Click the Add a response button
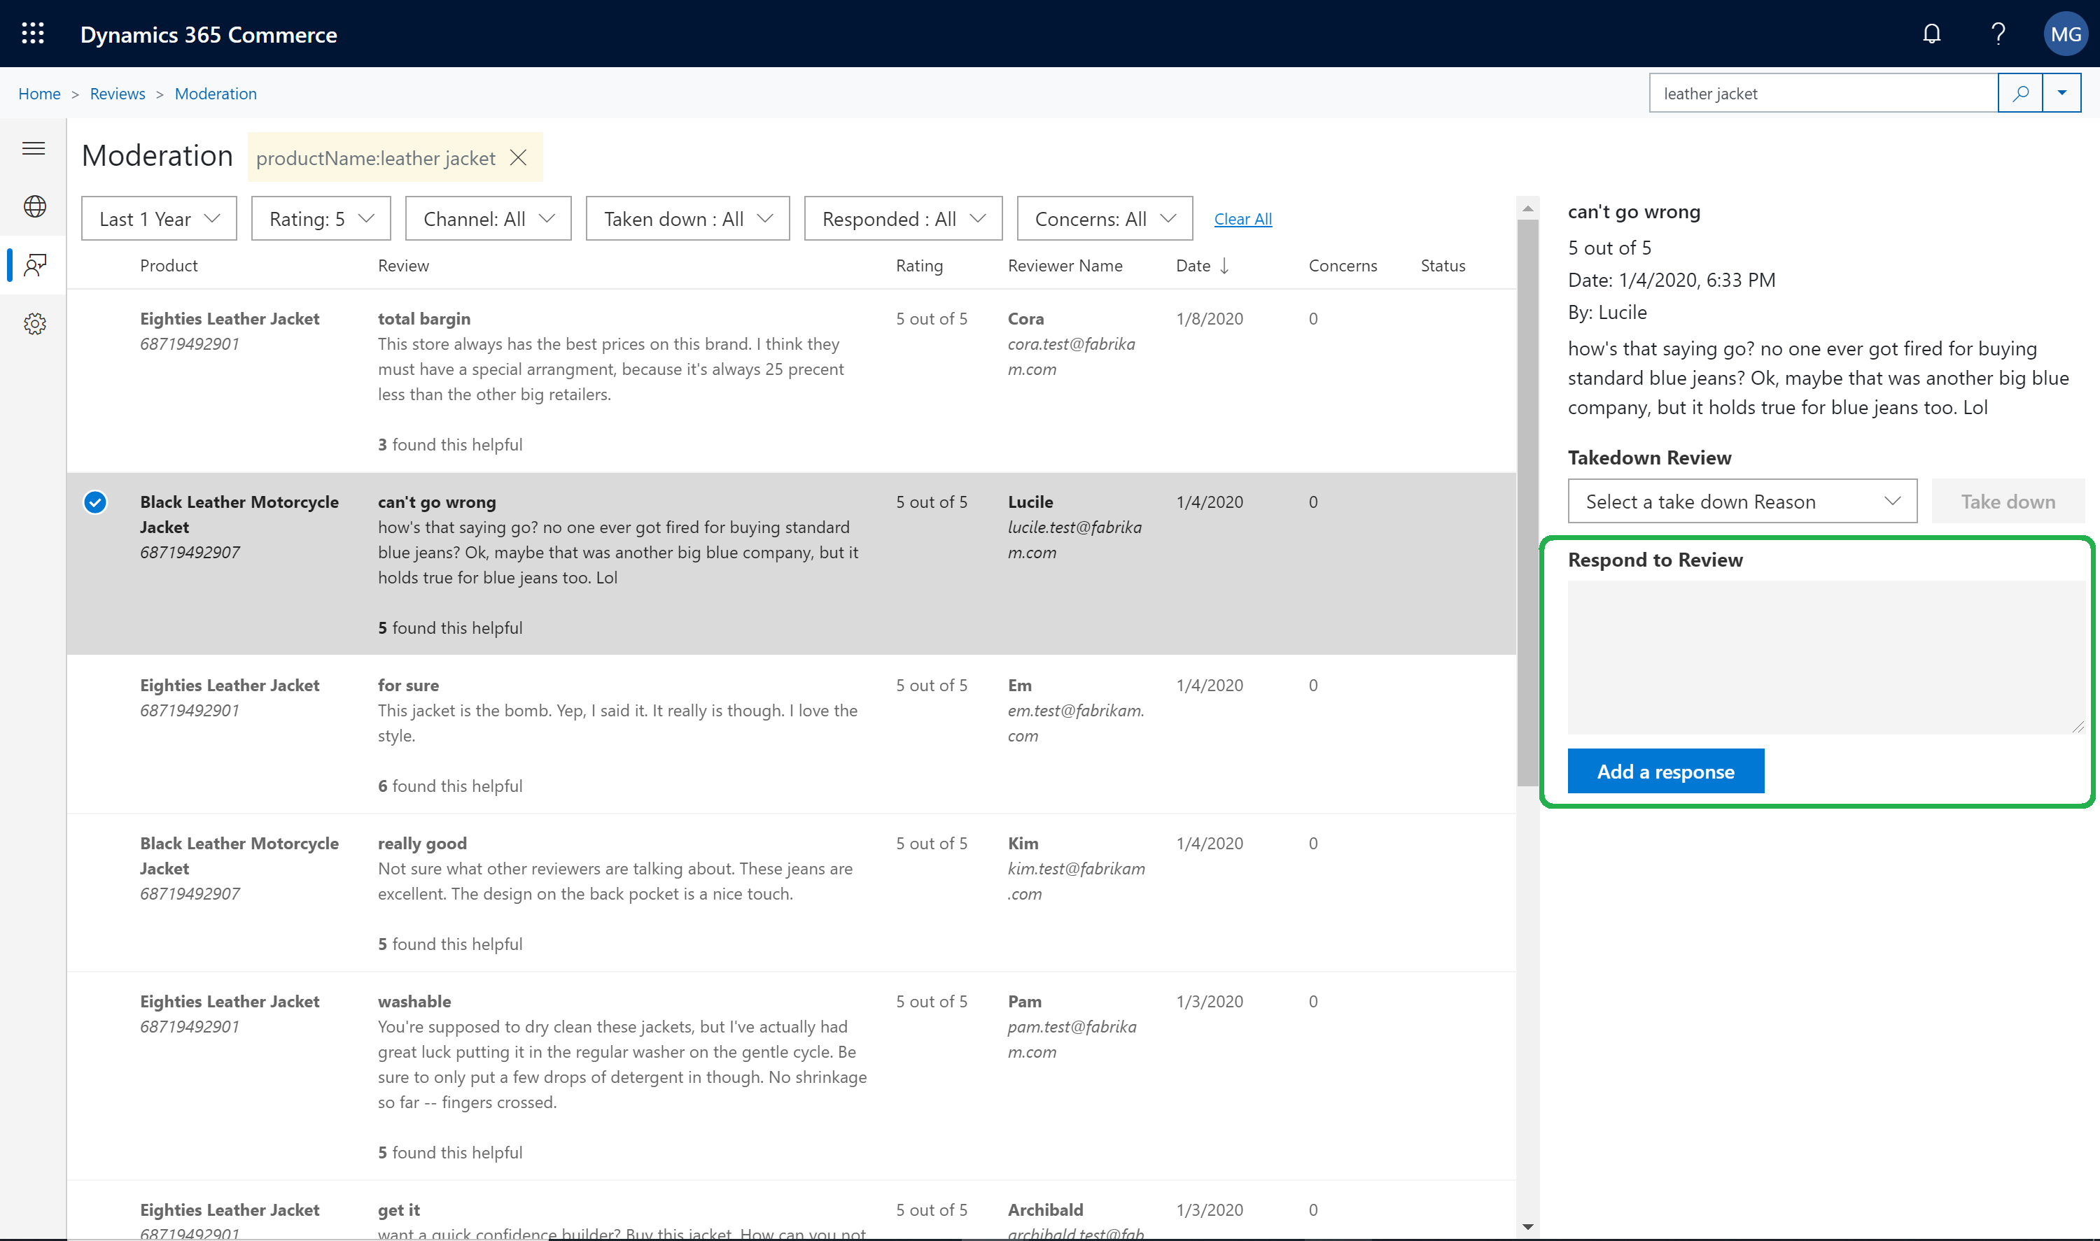 [1665, 770]
